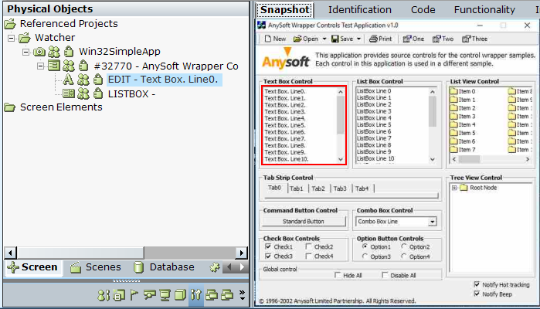This screenshot has width=540, height=309.
Task: Click the 3D cube icon in bottom toolbar
Action: click(x=179, y=294)
